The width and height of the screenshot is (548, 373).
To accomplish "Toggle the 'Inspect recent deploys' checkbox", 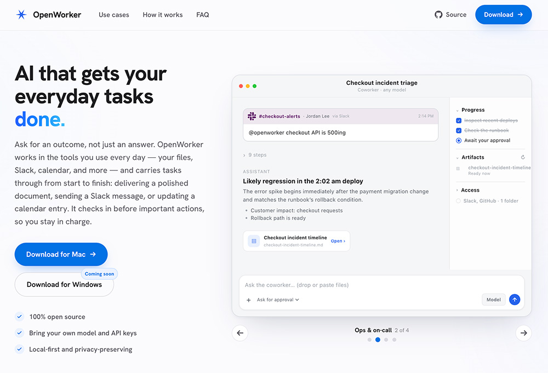I will point(459,120).
